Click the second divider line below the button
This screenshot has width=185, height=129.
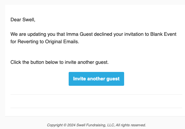point(96,108)
